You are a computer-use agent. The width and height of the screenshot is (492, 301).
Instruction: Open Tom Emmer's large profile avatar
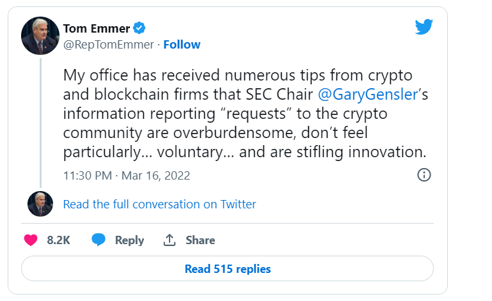[40, 36]
